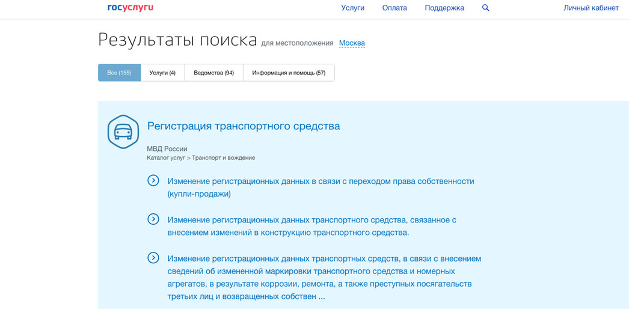Click the МВД России agency label
Screen dimensions: 629x309
167,148
